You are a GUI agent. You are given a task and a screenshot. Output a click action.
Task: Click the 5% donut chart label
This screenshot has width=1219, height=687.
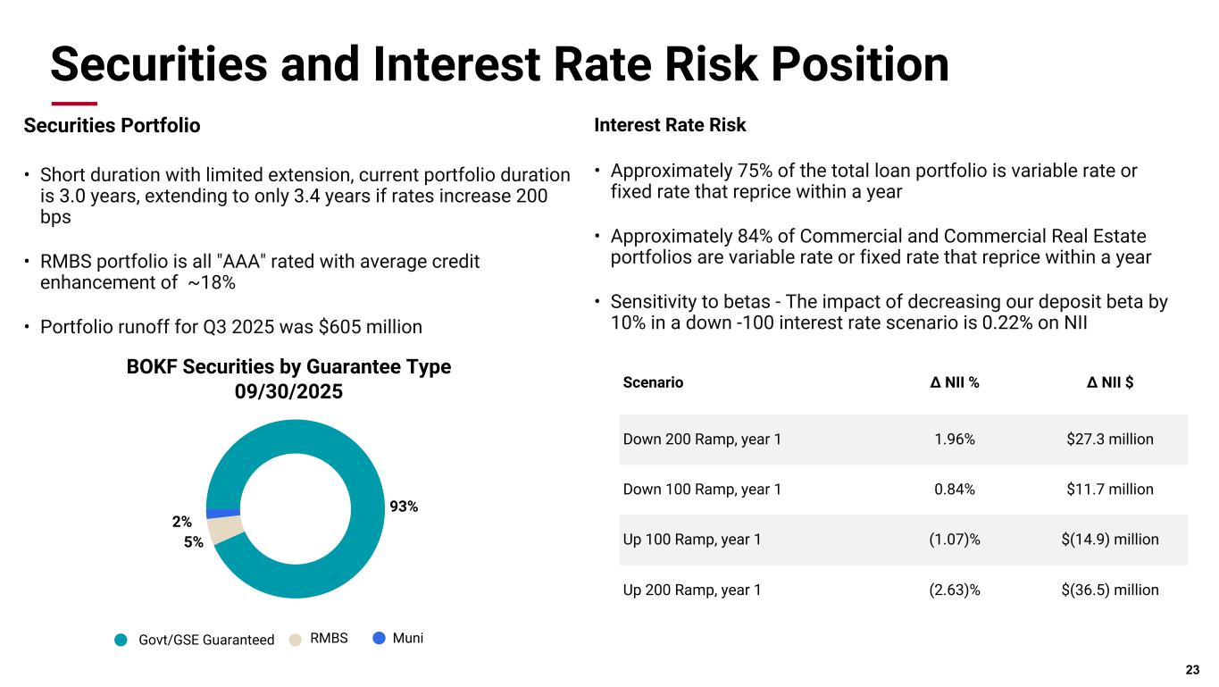click(x=194, y=541)
